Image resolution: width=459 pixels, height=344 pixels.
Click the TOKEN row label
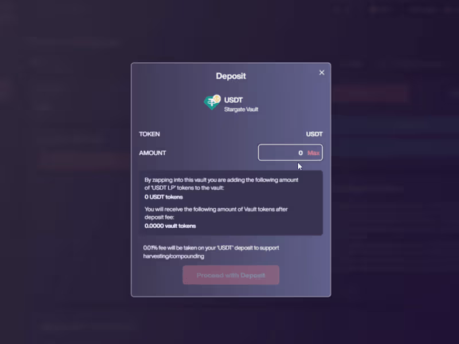(149, 134)
